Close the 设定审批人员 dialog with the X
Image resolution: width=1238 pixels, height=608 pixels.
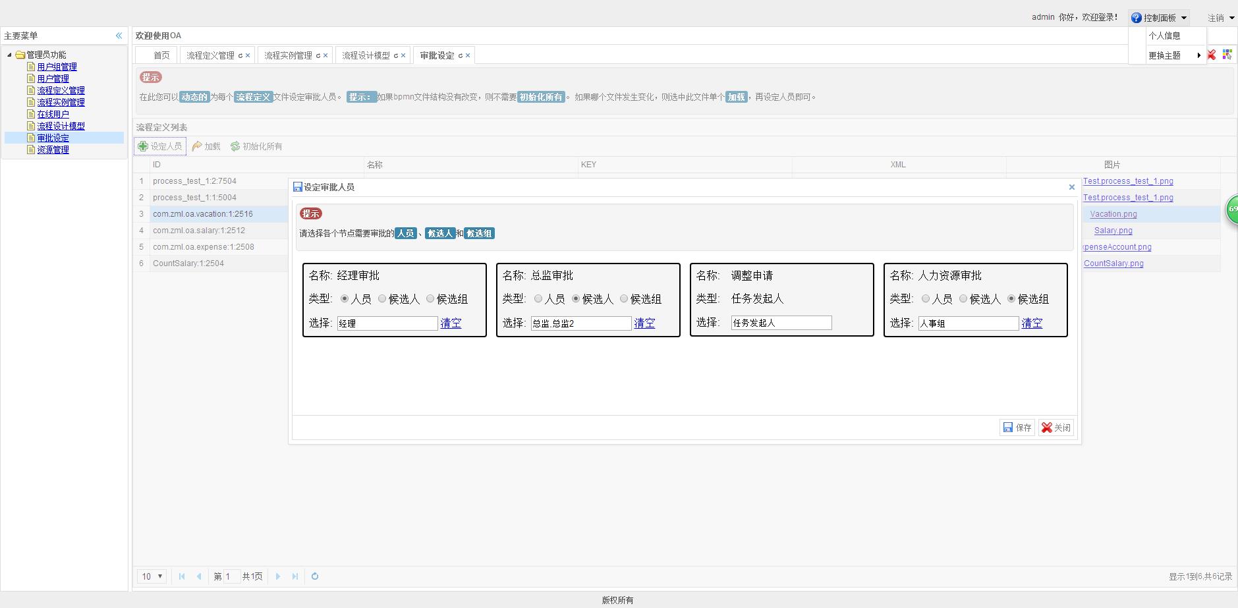point(1072,187)
